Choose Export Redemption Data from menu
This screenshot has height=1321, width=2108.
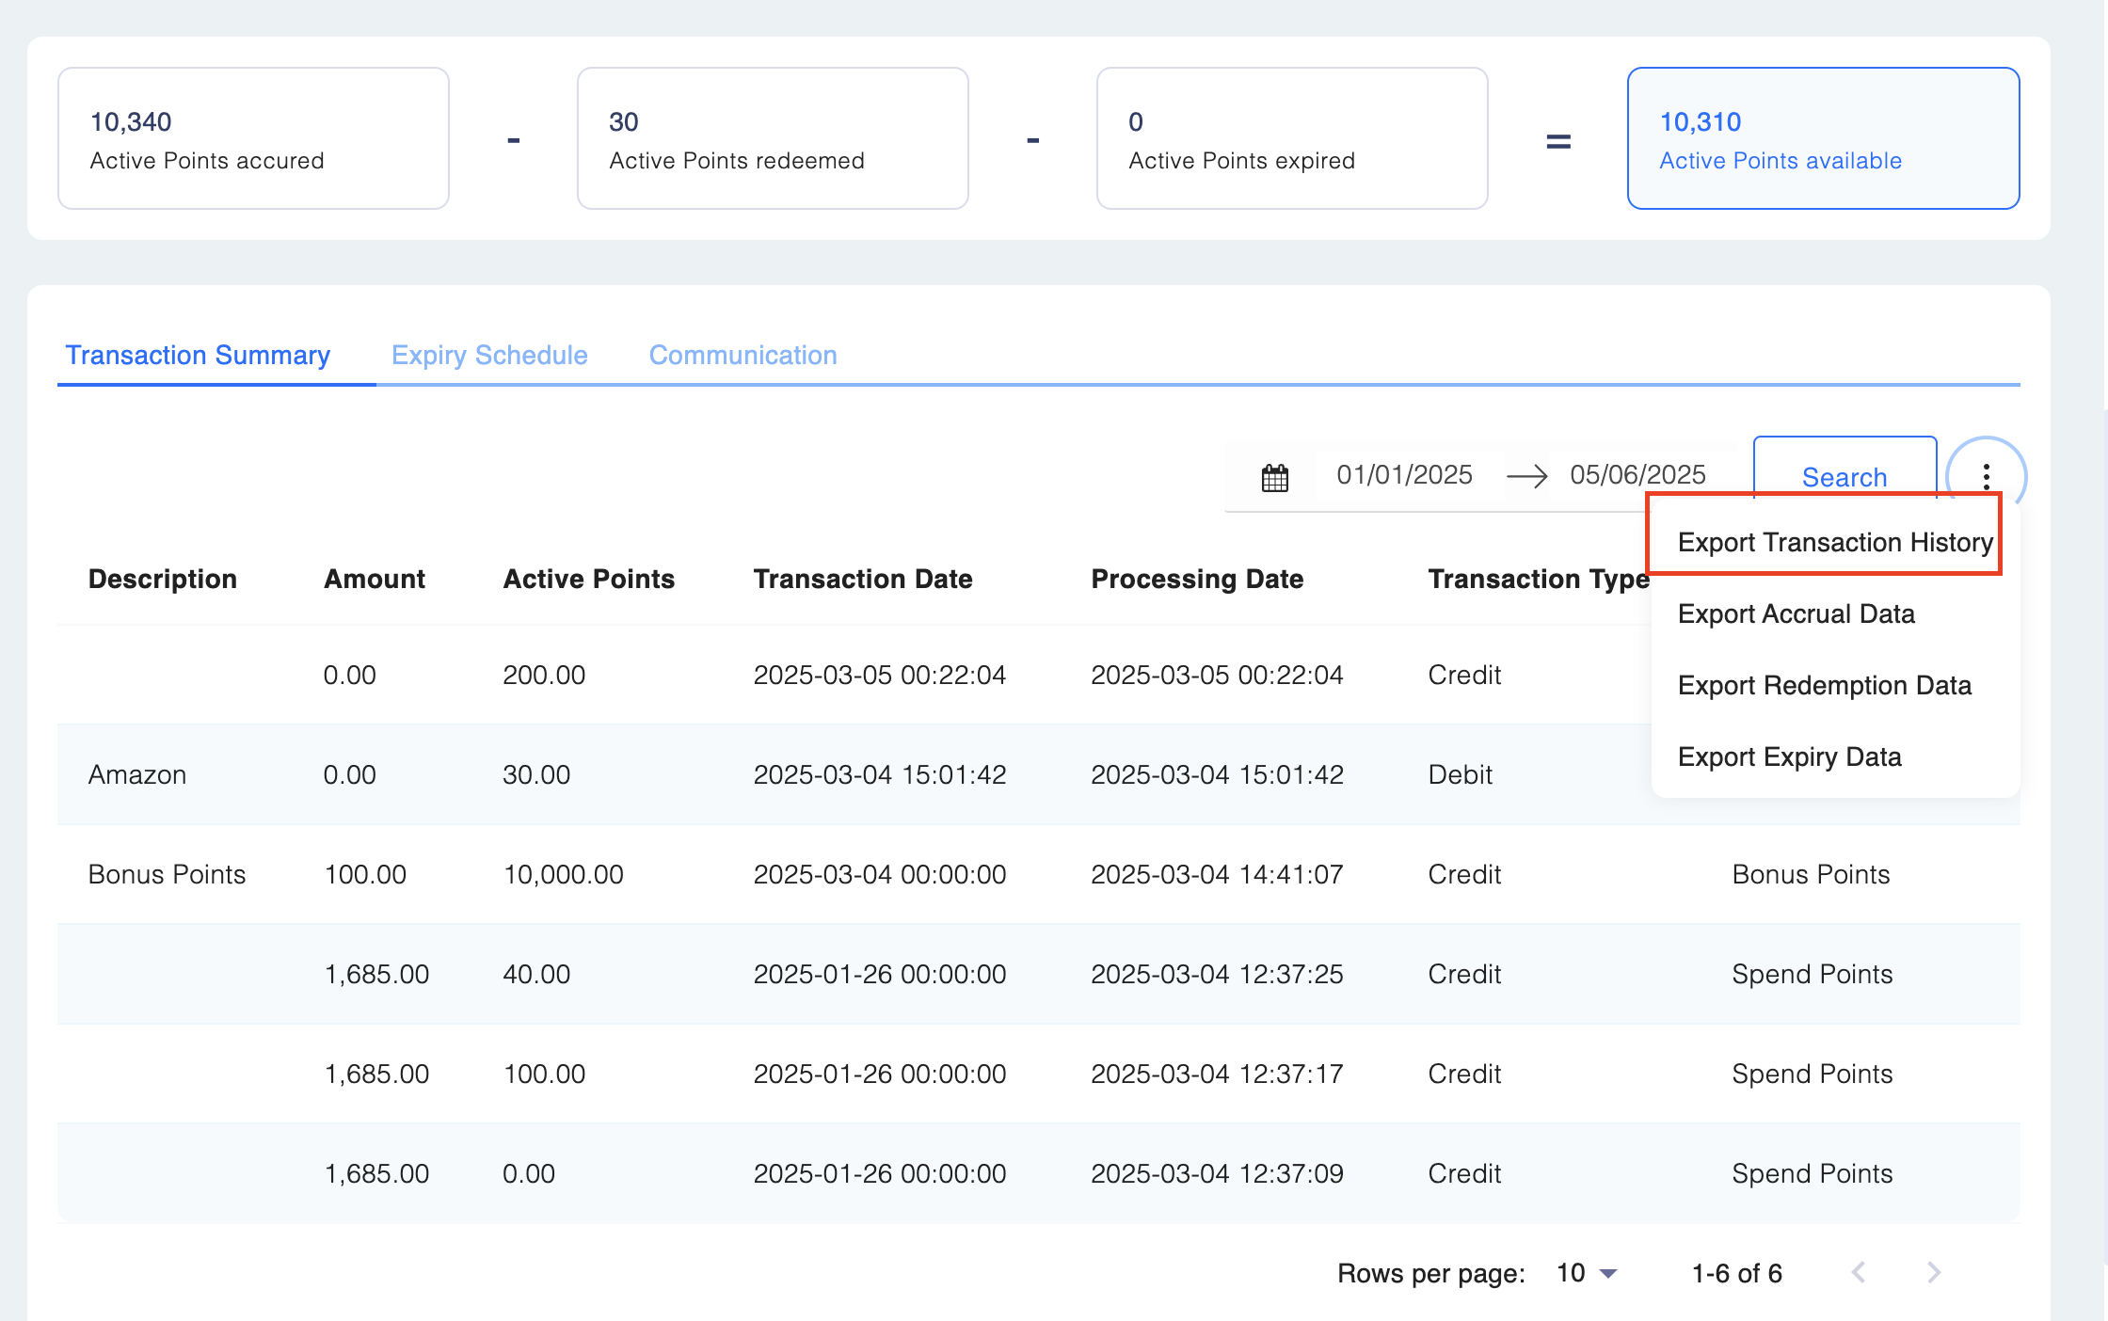1824,686
